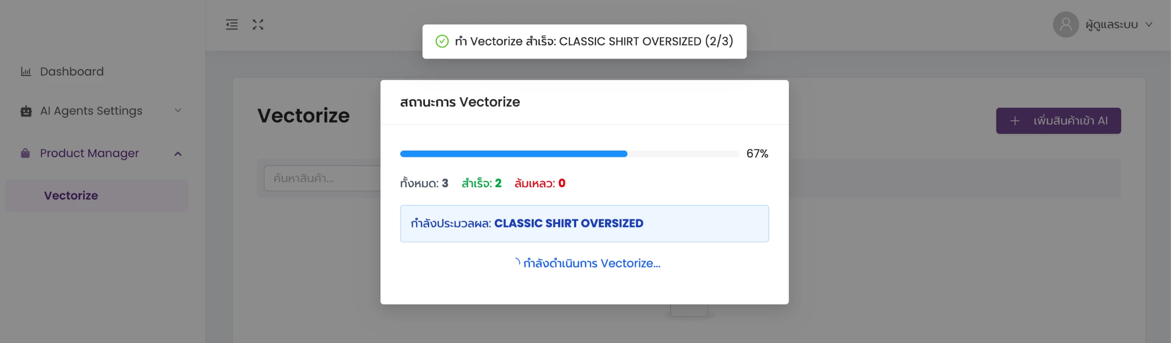Click the Product Manager menu label
The image size is (1172, 343).
click(90, 153)
